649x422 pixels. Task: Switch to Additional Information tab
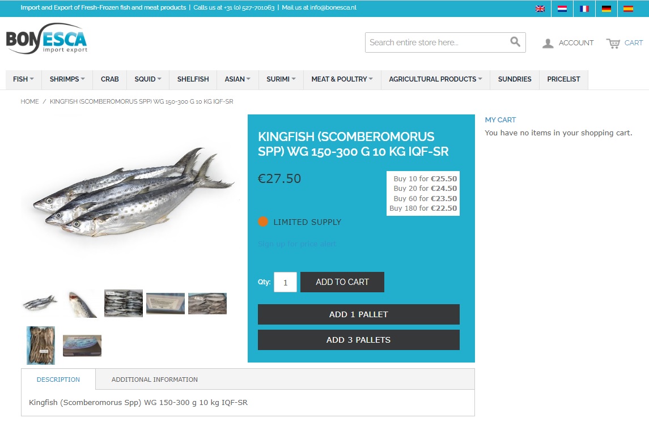pyautogui.click(x=154, y=380)
